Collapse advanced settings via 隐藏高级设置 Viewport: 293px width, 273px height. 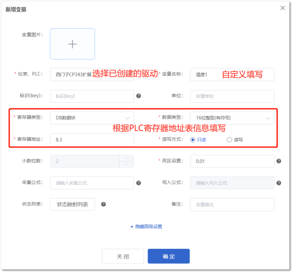click(x=146, y=226)
